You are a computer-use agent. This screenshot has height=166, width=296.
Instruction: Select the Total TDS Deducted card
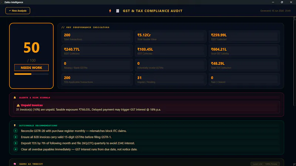point(244,65)
